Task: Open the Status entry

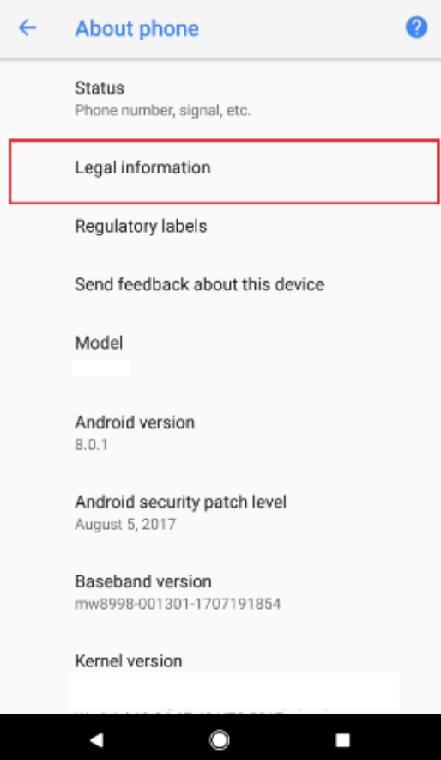Action: [x=220, y=99]
